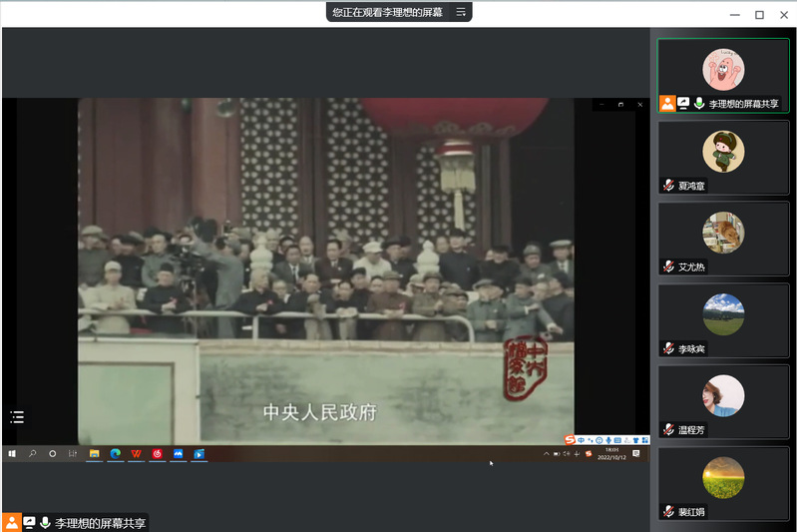Click 艾尤热's muted microphone icon

668,267
